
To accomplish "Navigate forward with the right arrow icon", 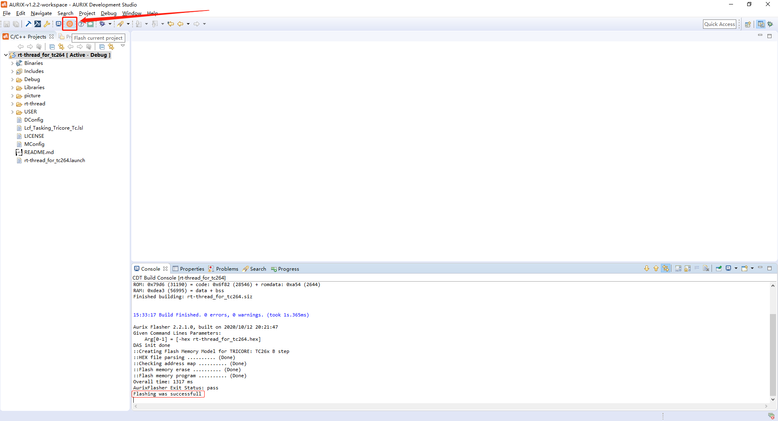I will point(197,24).
